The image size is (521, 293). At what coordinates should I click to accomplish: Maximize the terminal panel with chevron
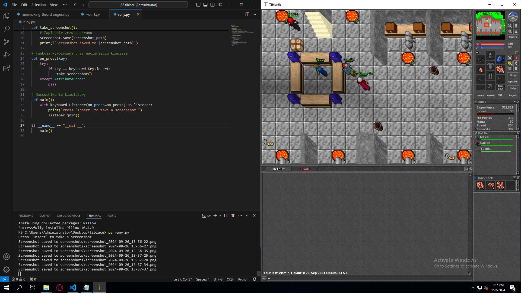coord(247,215)
